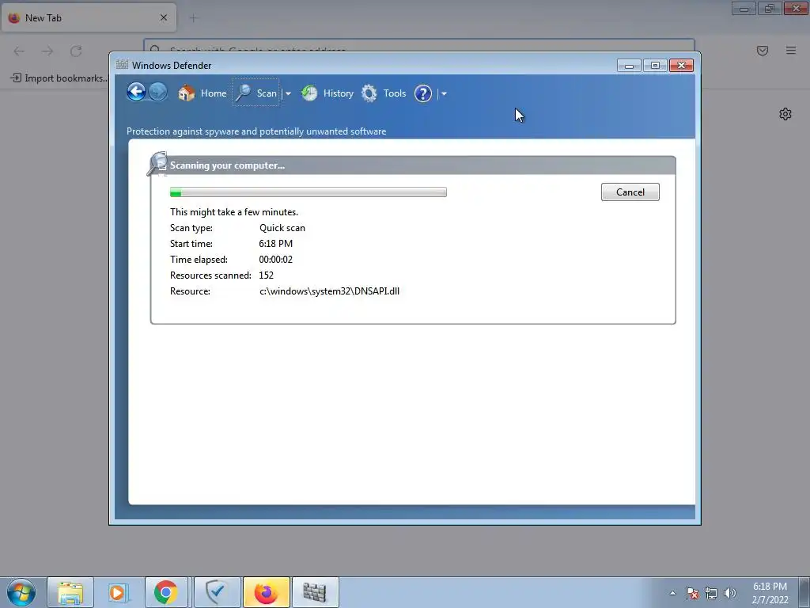
Task: Open Home via the house icon
Action: [186, 93]
